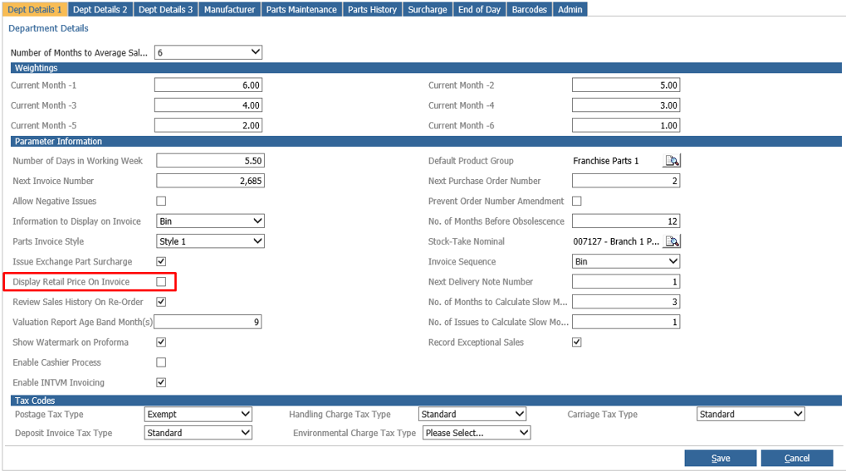
Task: Edit Current Month -4 weighting field
Action: tap(626, 105)
